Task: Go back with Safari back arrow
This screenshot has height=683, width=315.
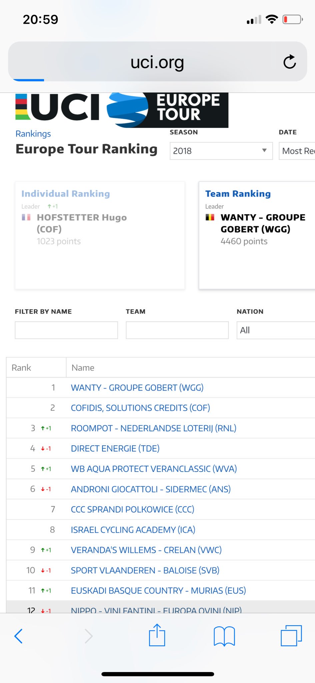Action: tap(18, 636)
